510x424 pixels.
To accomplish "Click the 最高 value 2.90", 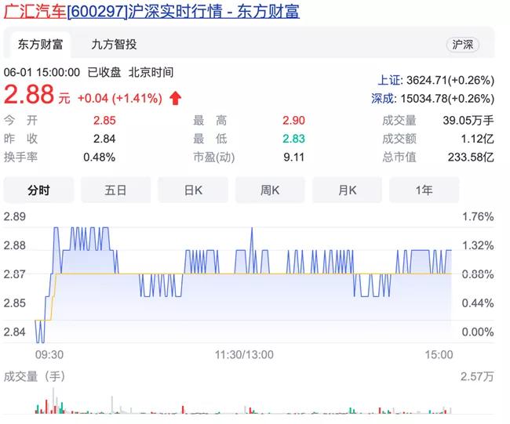I will pyautogui.click(x=293, y=121).
